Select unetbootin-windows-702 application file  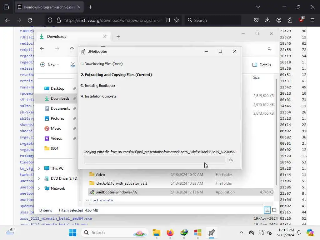pyautogui.click(x=181, y=192)
